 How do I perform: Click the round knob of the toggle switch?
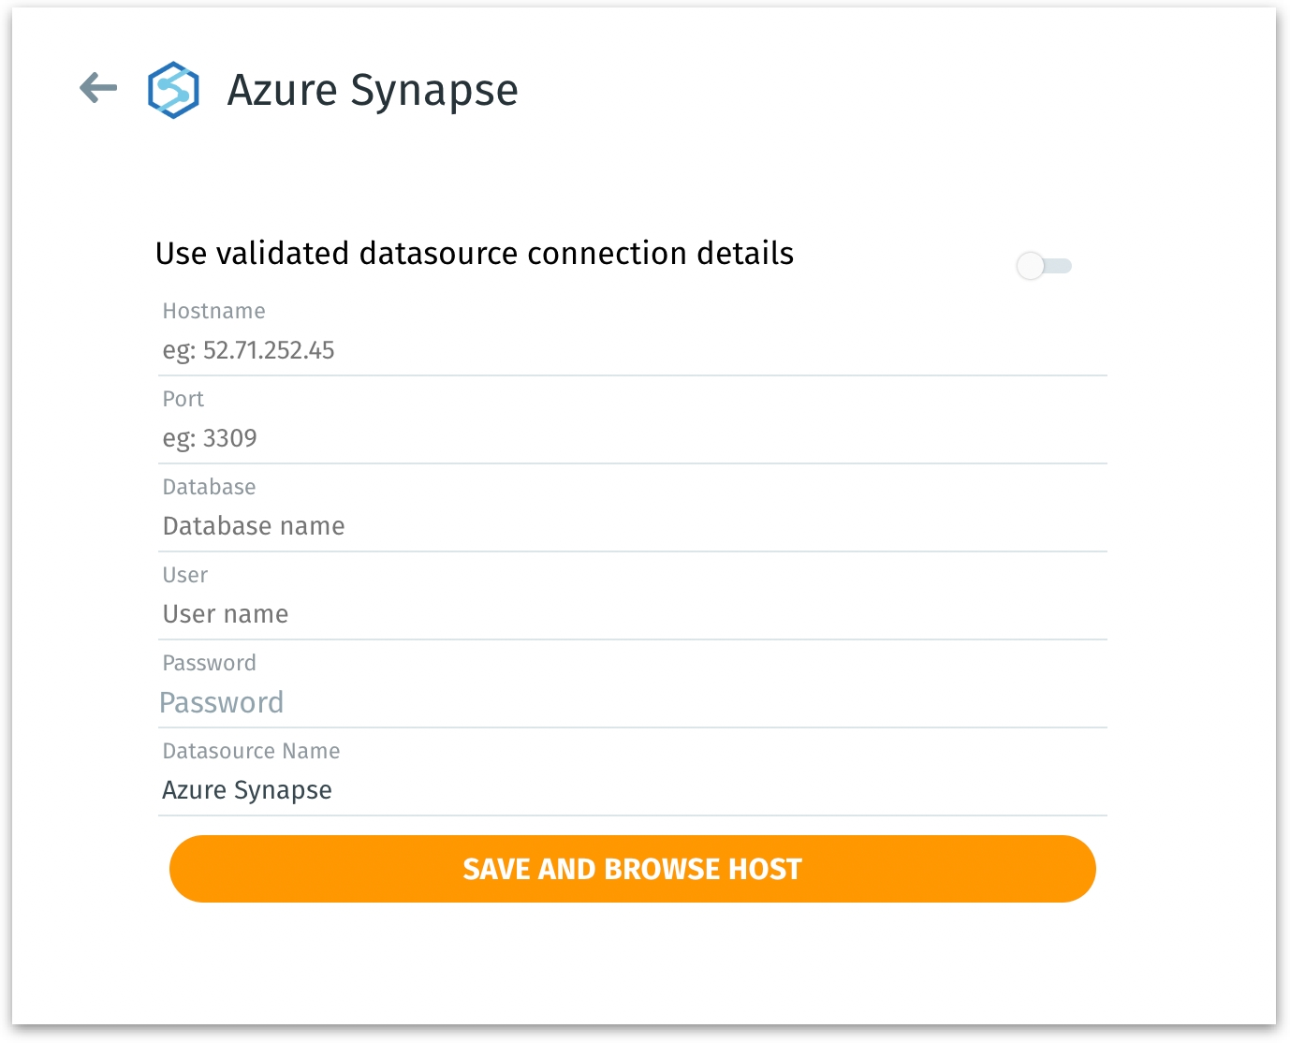[x=1031, y=266]
